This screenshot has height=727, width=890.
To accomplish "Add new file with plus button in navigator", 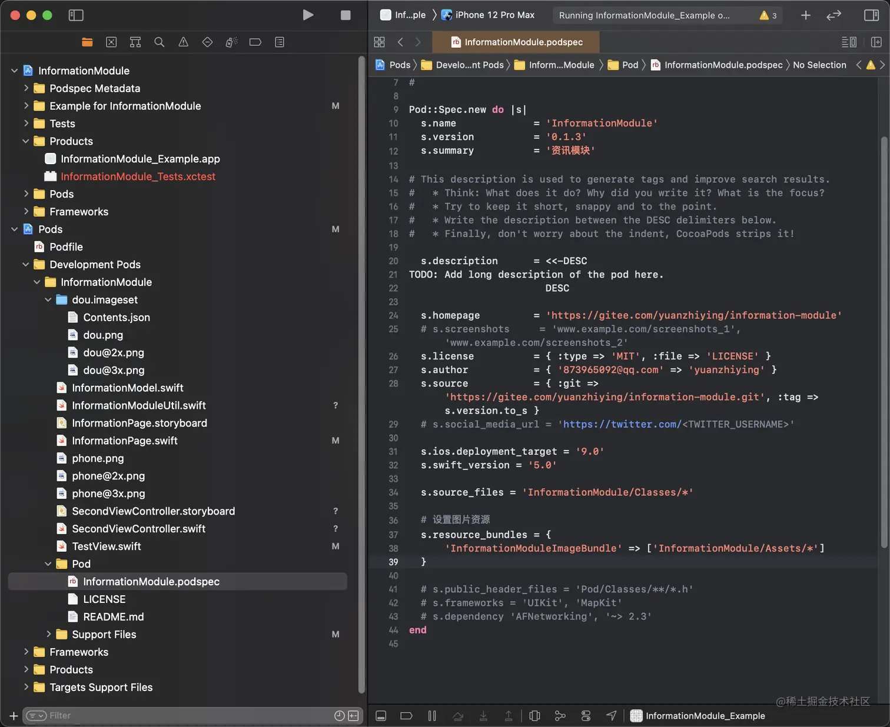I will 14,716.
